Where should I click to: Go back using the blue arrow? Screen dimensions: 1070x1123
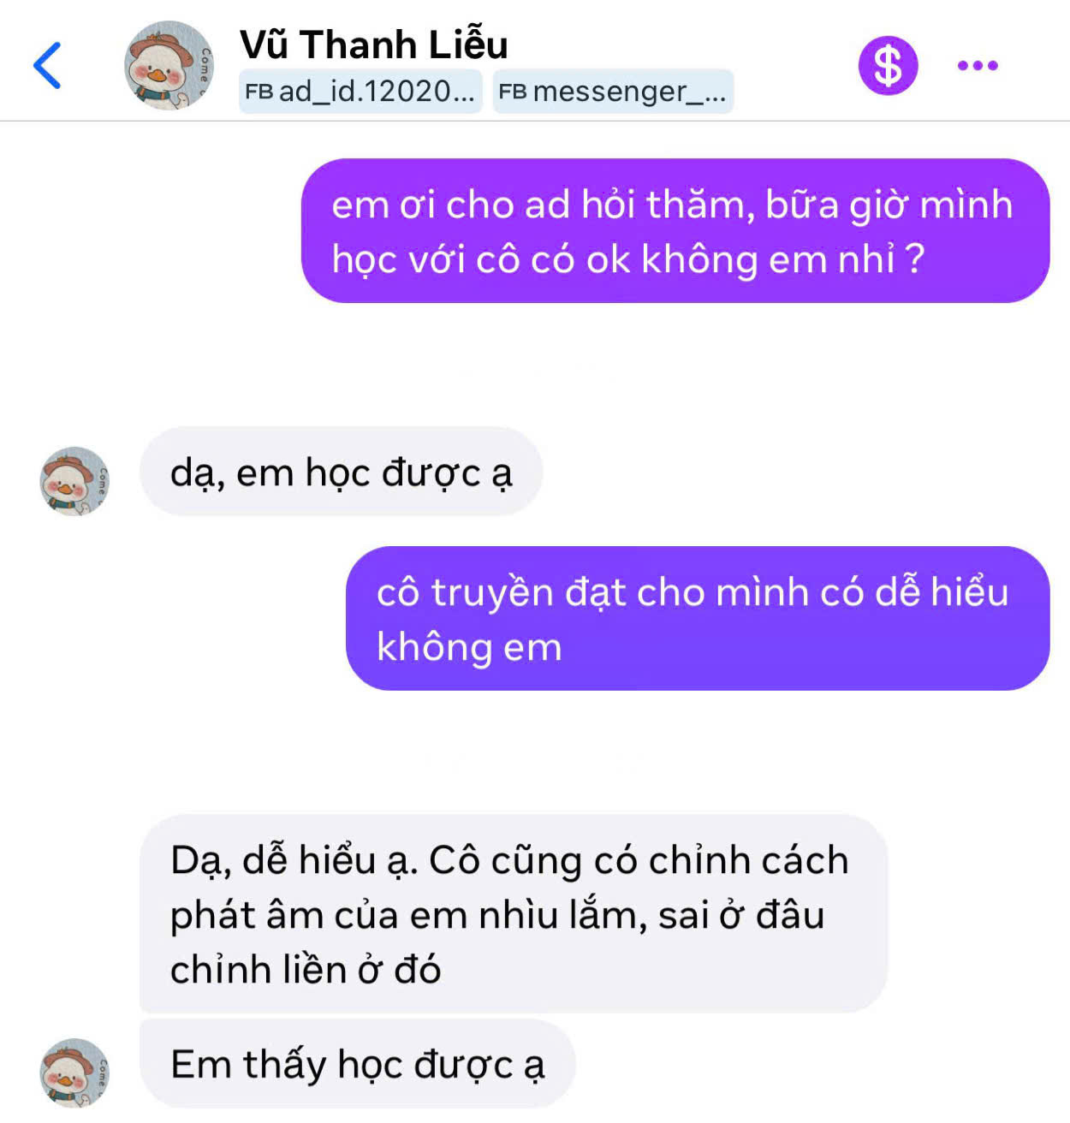tap(47, 65)
